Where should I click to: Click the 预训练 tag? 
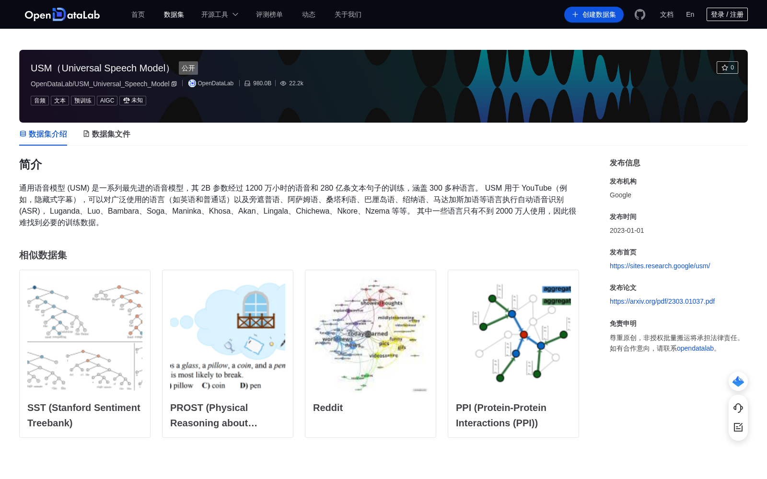83,101
